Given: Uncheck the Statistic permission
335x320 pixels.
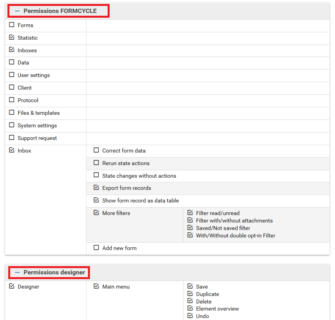Looking at the screenshot, I should [x=12, y=38].
